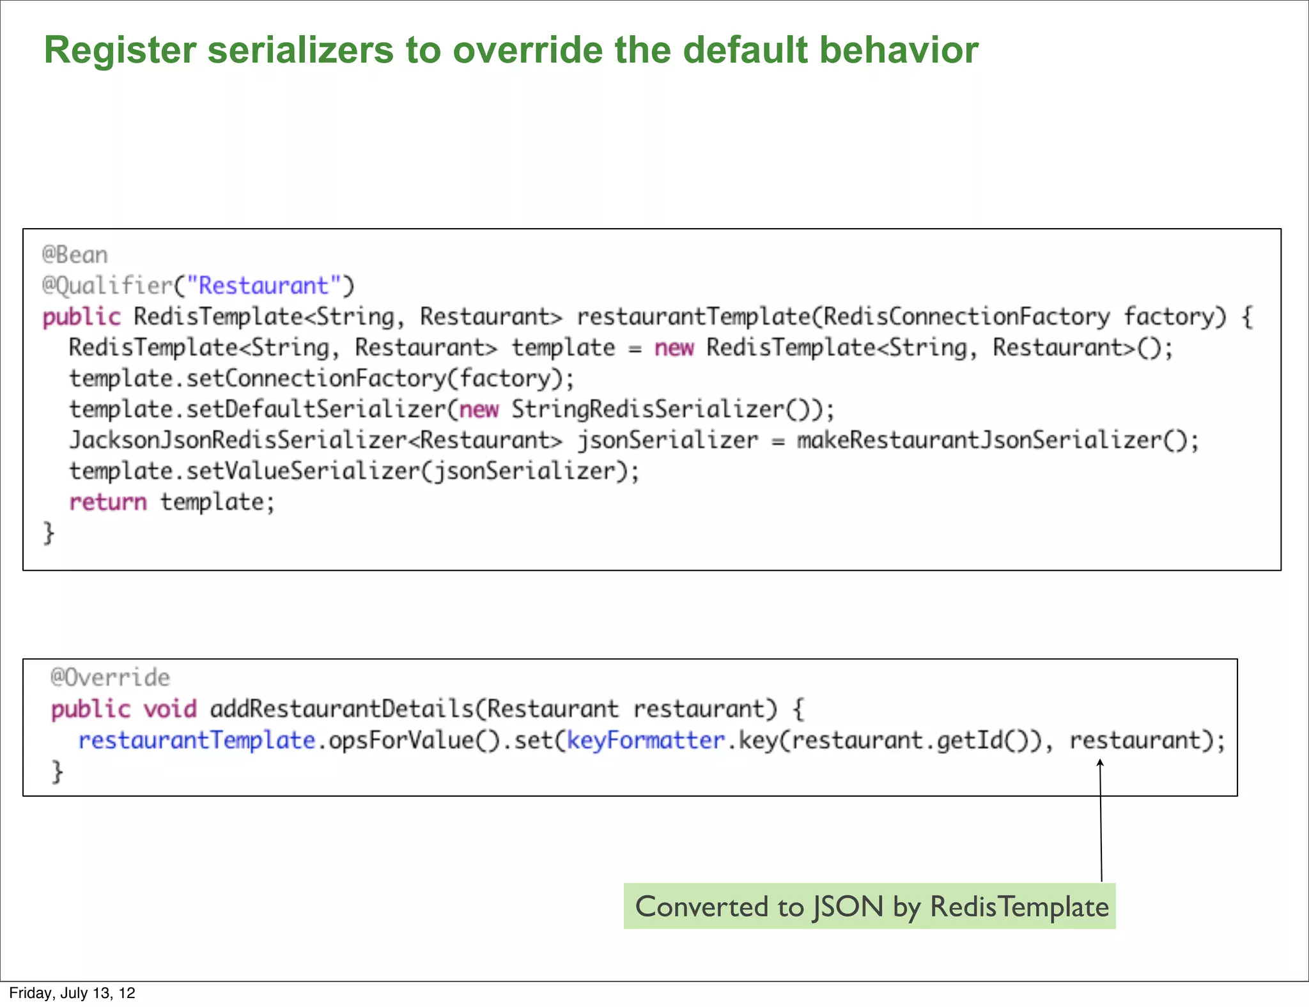Image resolution: width=1309 pixels, height=1007 pixels.
Task: Click the 'JacksonJsonRedisSerializer<Restaurant> jsonSerializer' line
Action: (x=634, y=440)
